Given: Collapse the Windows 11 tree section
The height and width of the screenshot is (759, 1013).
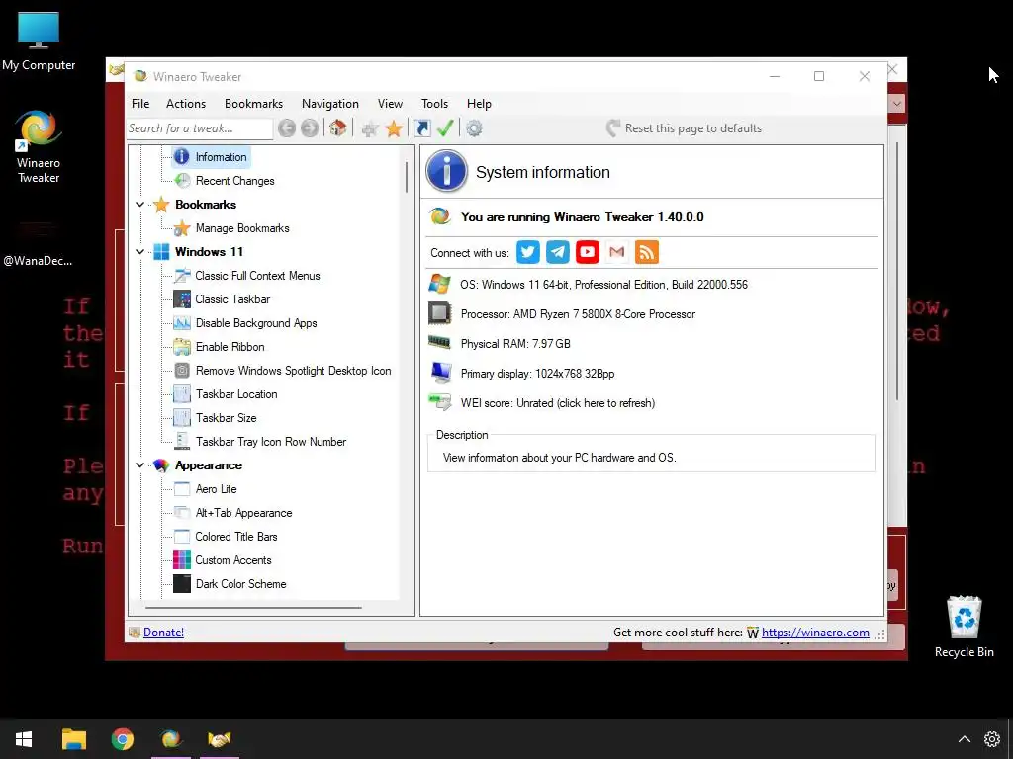Looking at the screenshot, I should [x=140, y=252].
